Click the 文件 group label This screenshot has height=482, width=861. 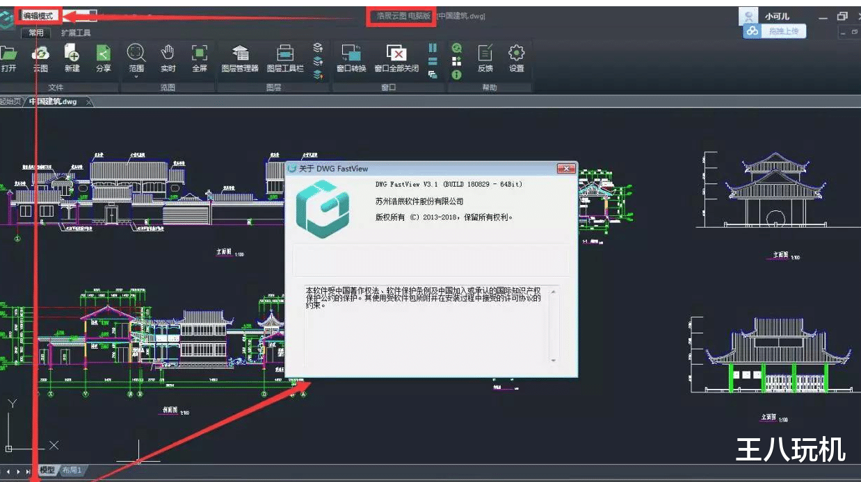tap(56, 88)
